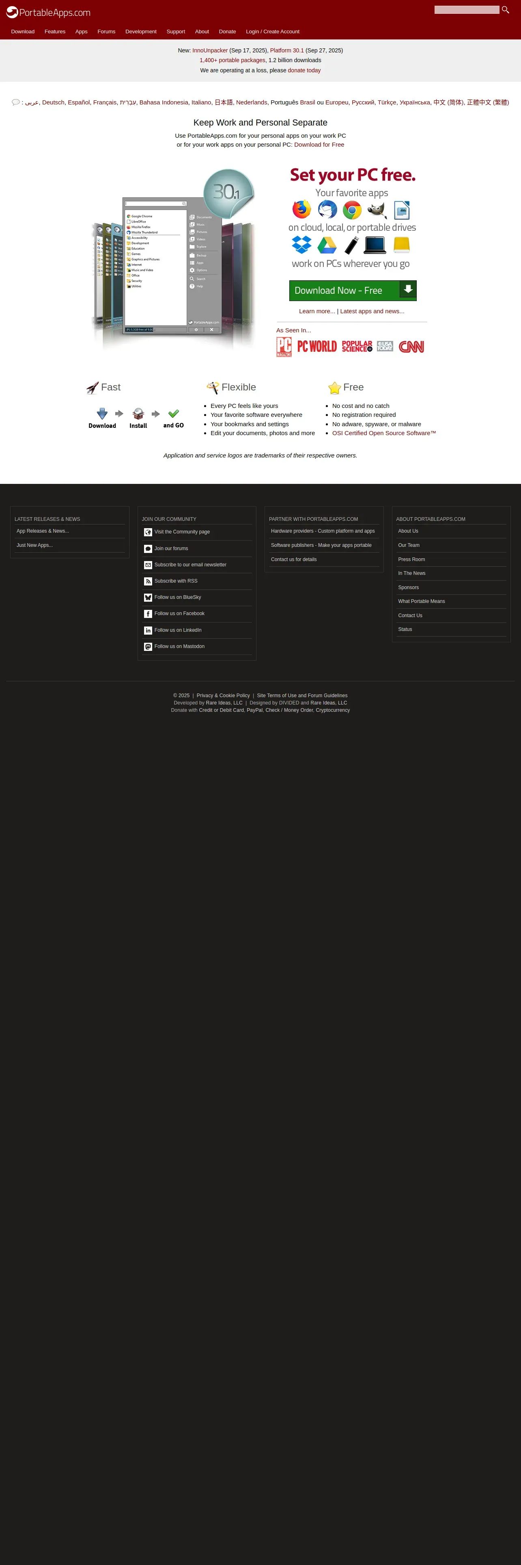Click the platform menu screenshot image
The width and height of the screenshot is (521, 1565).
click(x=172, y=260)
